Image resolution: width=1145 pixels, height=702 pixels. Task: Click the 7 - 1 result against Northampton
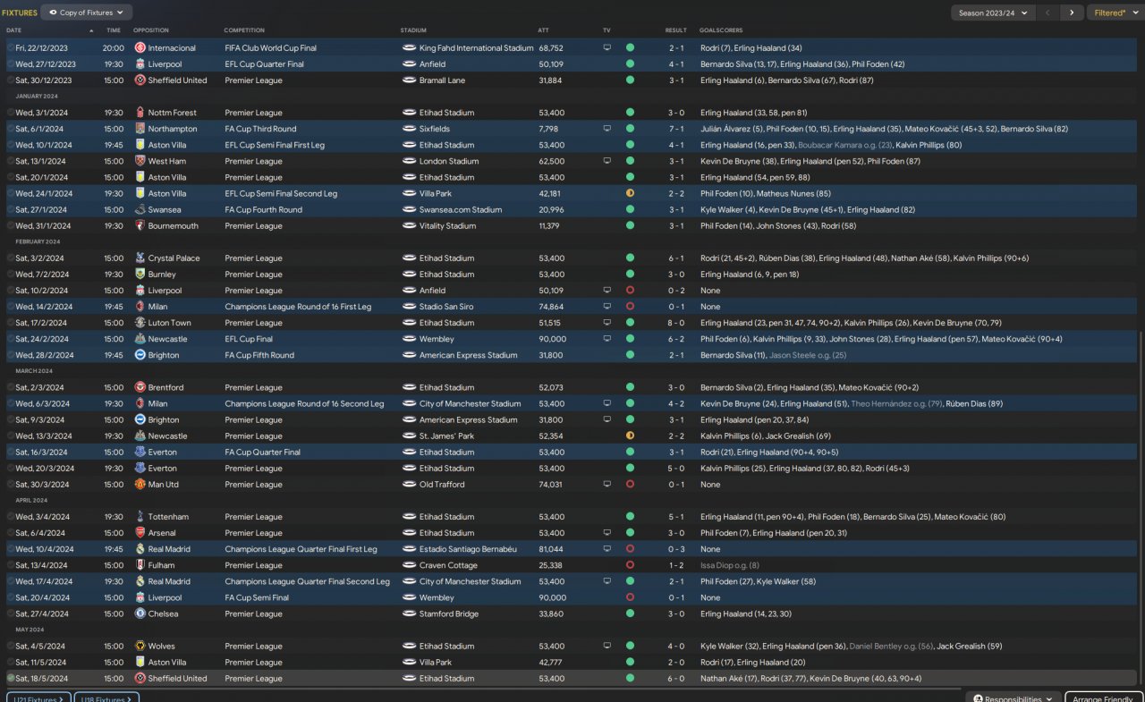click(676, 129)
